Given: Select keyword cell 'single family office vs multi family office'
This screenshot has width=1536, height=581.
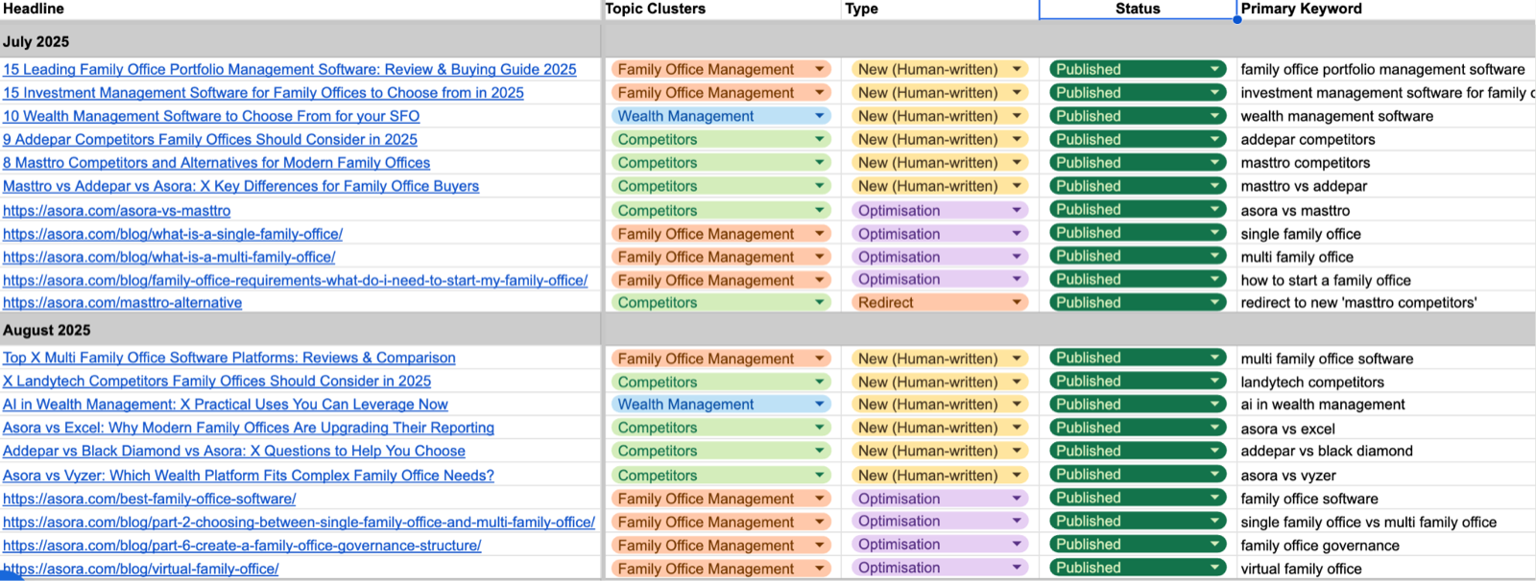Looking at the screenshot, I should (1386, 522).
